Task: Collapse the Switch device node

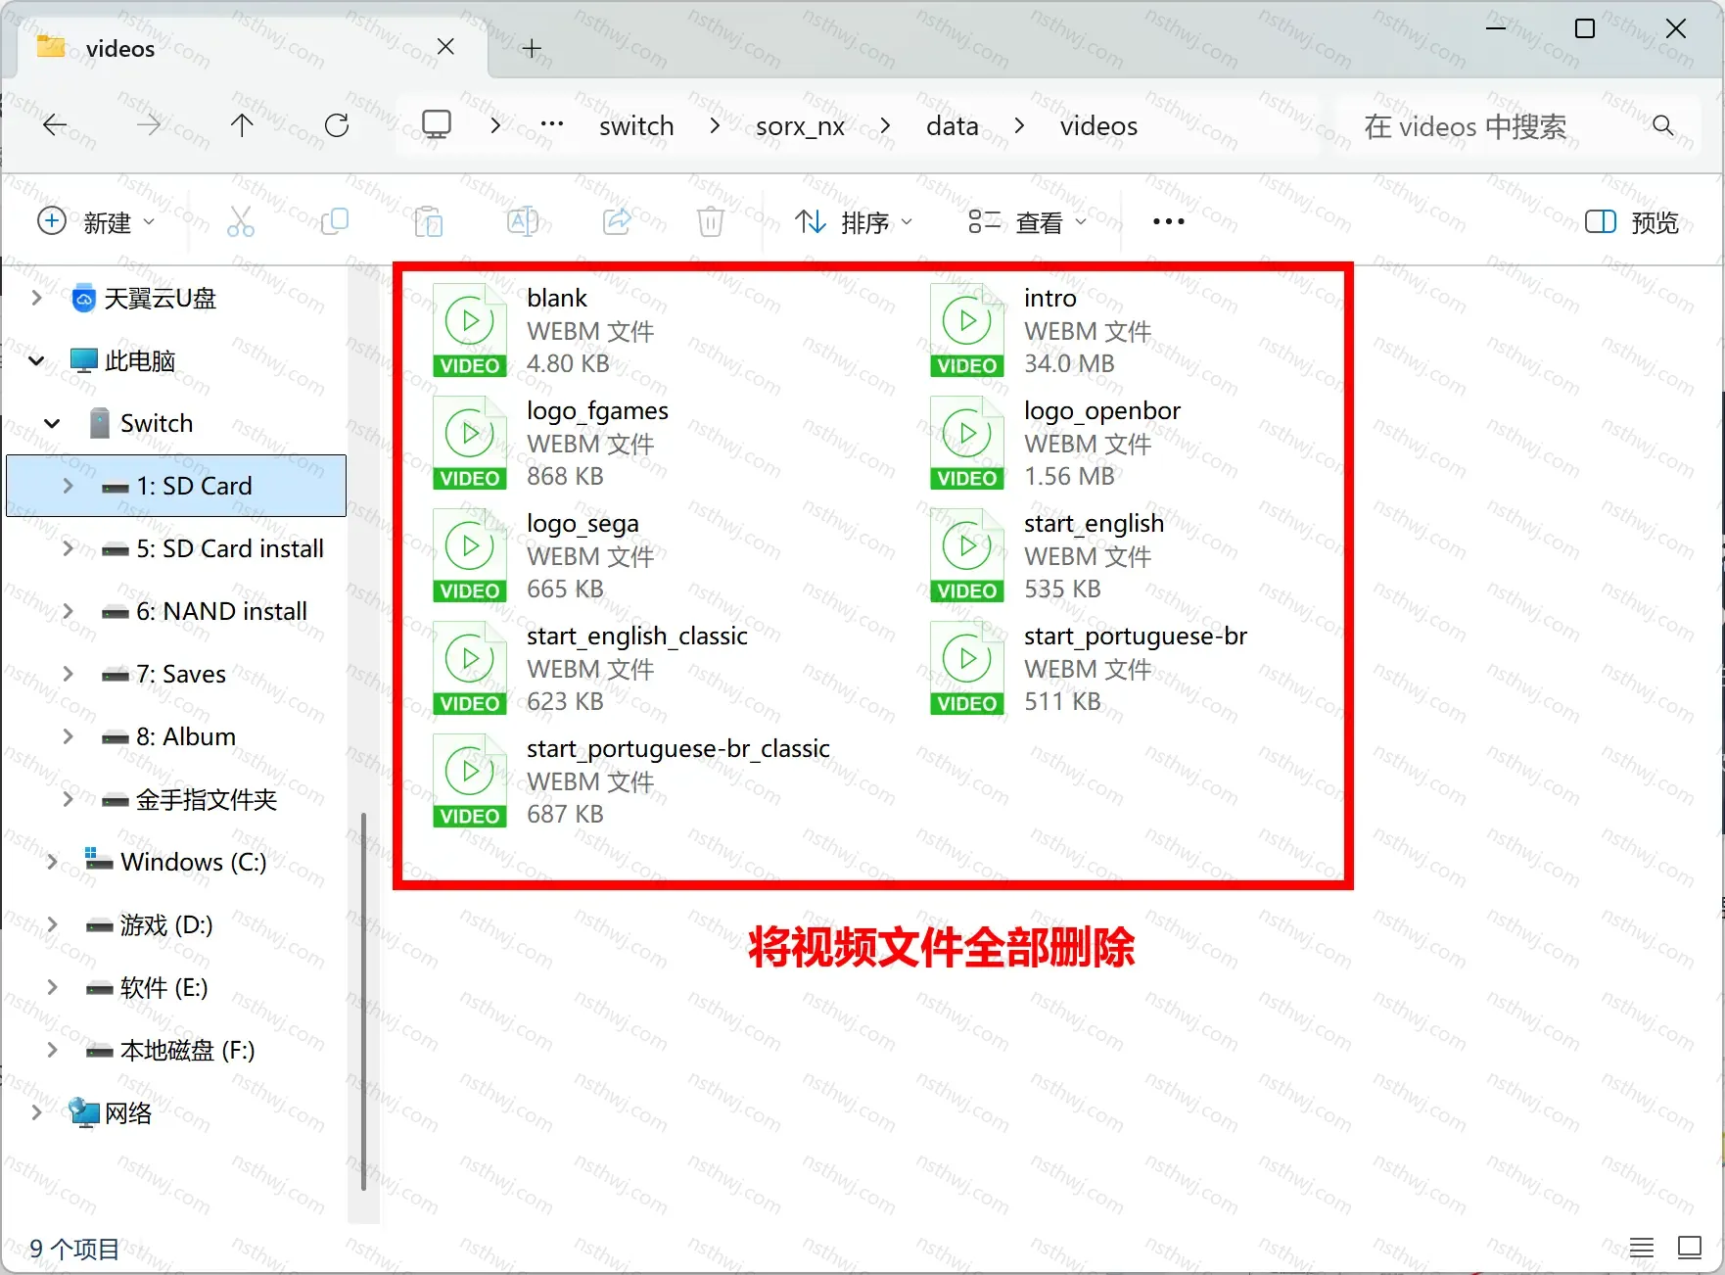Action: 52,423
